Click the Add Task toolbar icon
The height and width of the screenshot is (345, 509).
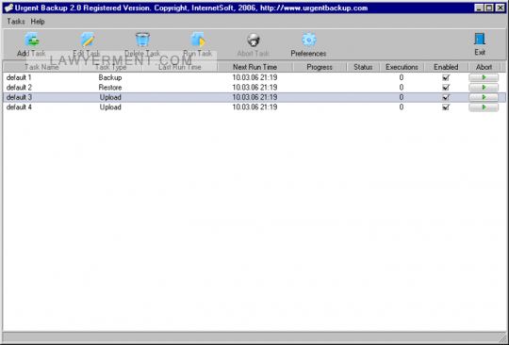pos(31,40)
